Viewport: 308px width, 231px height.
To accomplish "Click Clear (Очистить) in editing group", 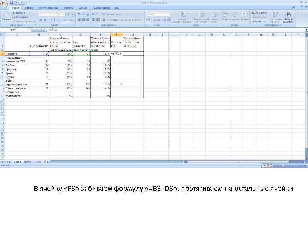I will coord(260,21).
